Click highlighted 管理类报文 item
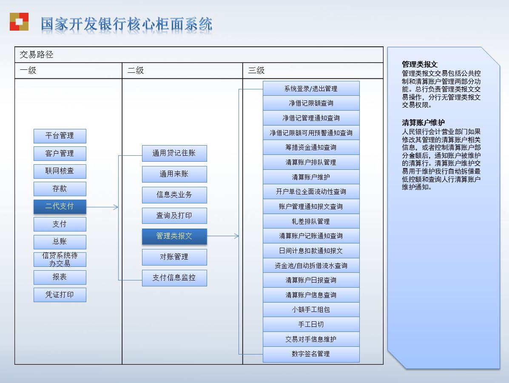Screen dimensions: 509x383 click(174, 236)
